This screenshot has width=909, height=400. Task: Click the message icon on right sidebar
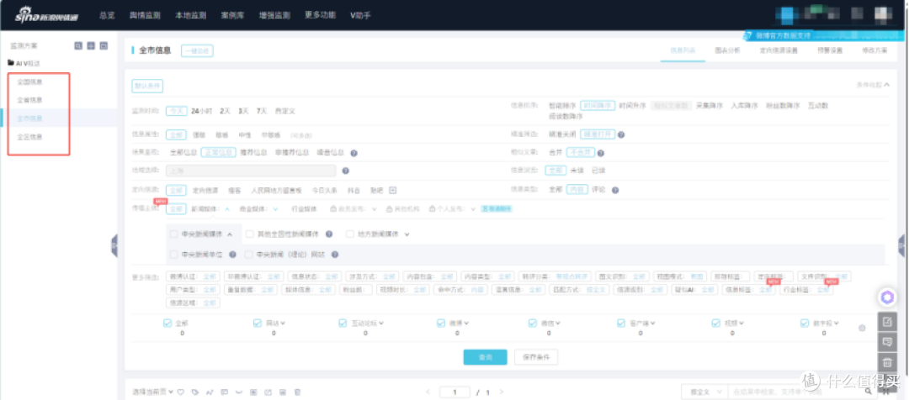point(886,342)
